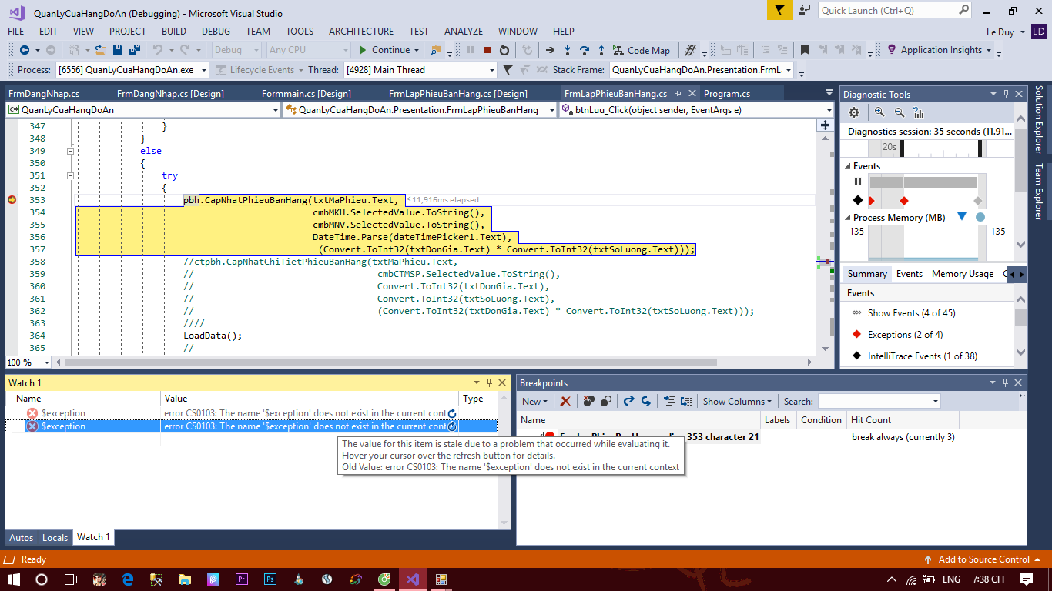Image resolution: width=1052 pixels, height=591 pixels.
Task: Open Code Map from the toolbar
Action: click(x=642, y=50)
